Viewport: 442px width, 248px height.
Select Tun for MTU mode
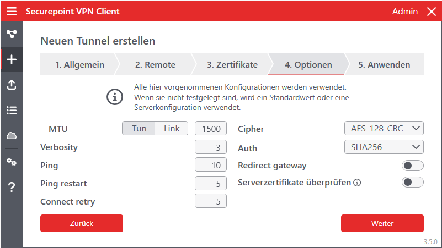(139, 129)
